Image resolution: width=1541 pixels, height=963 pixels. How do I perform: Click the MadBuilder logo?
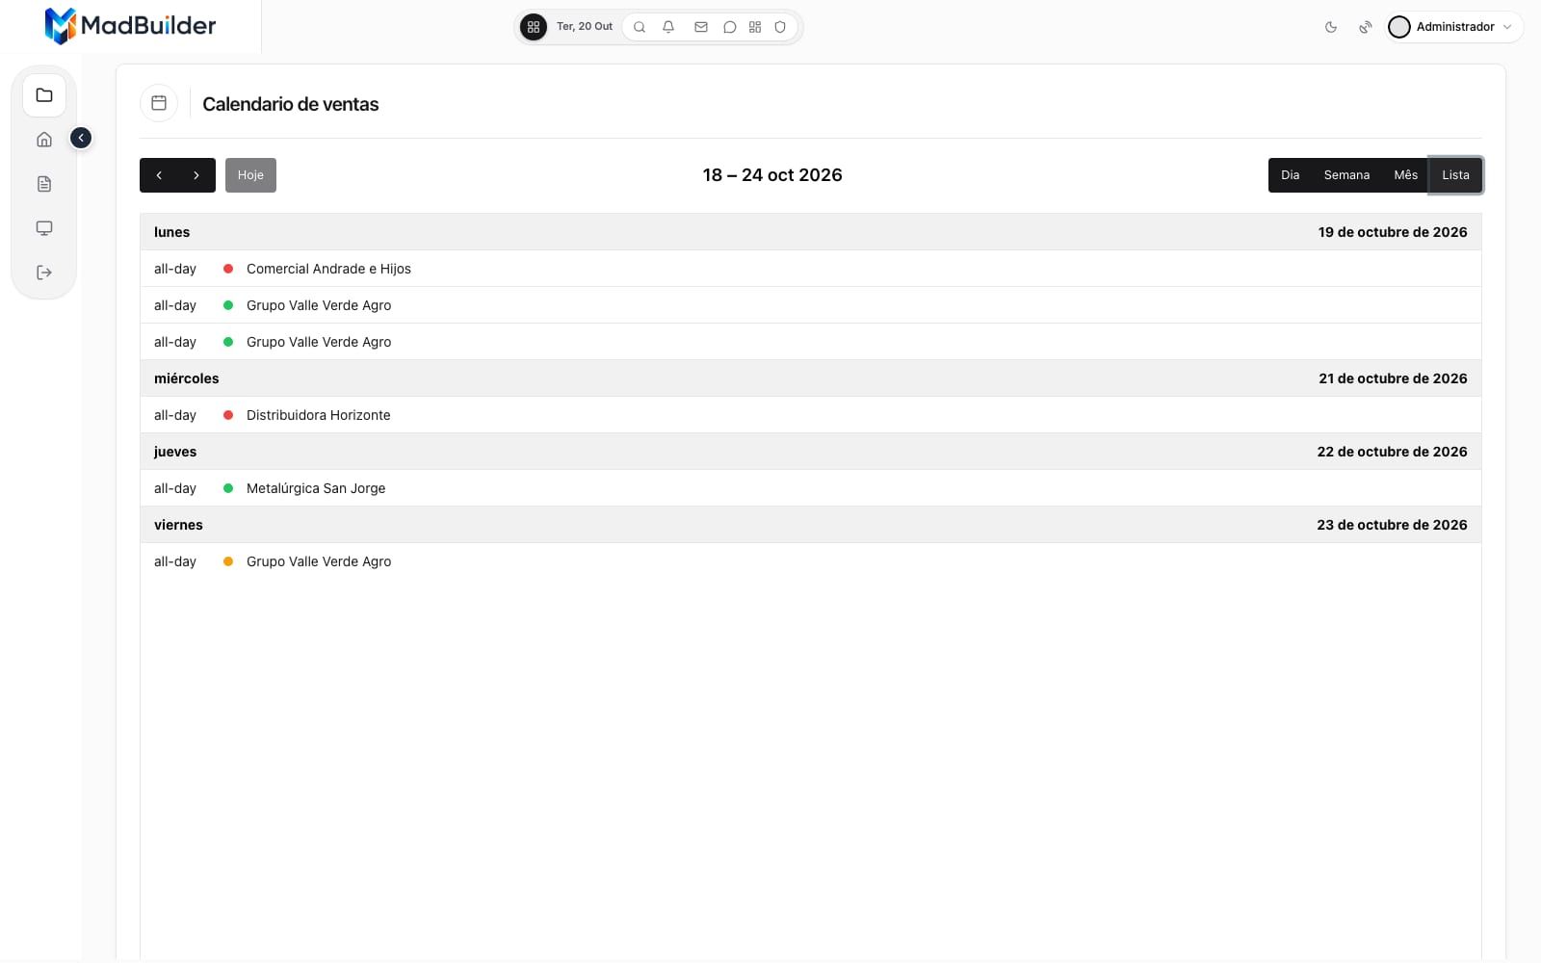(x=131, y=26)
